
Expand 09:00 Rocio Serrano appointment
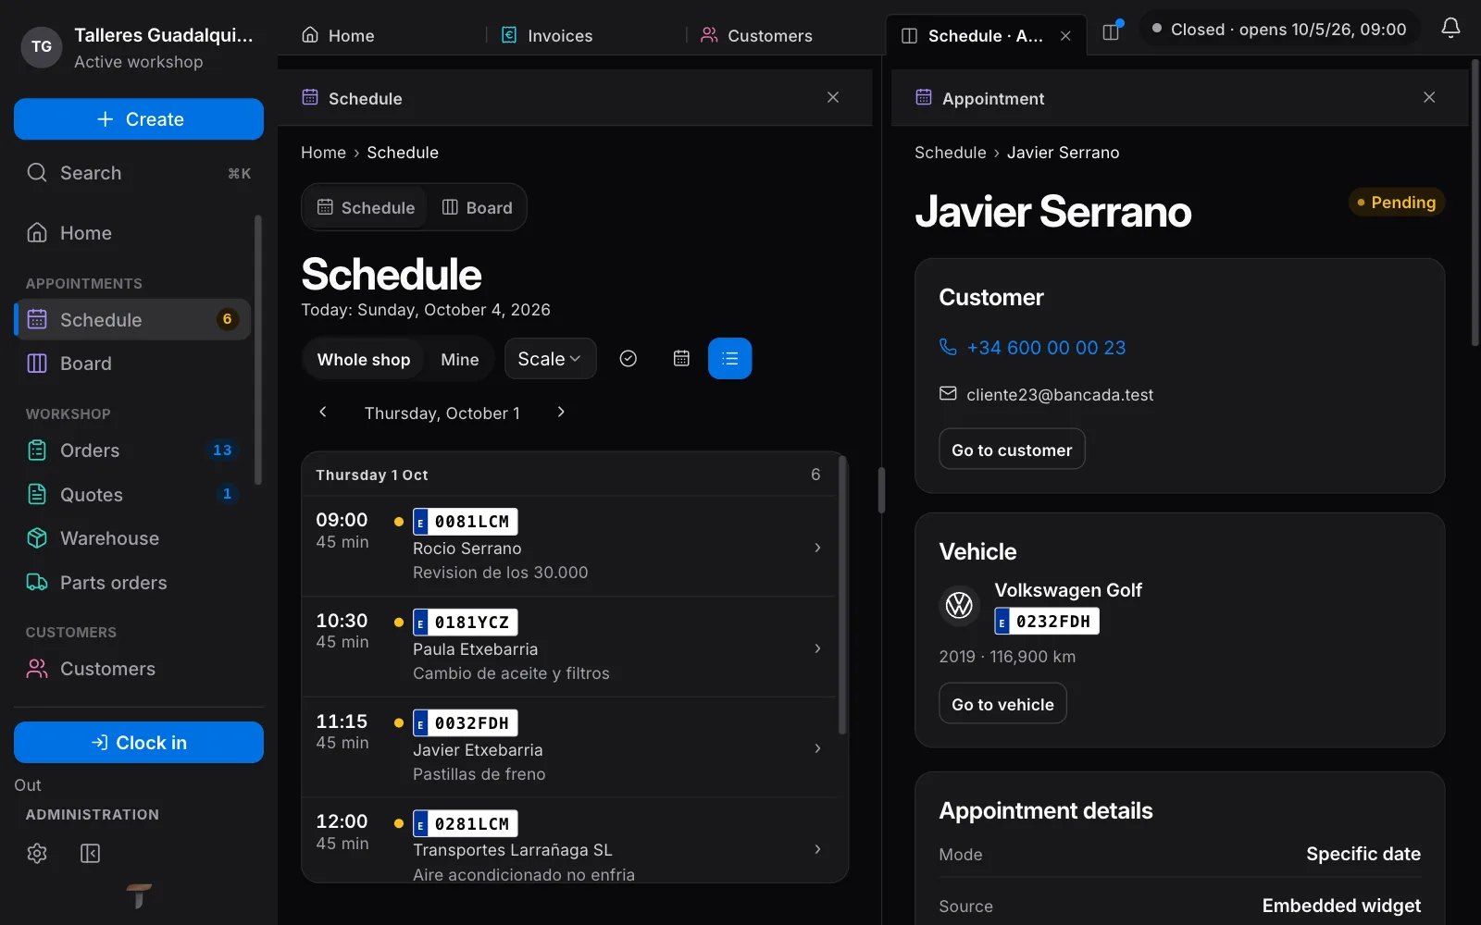569,547
